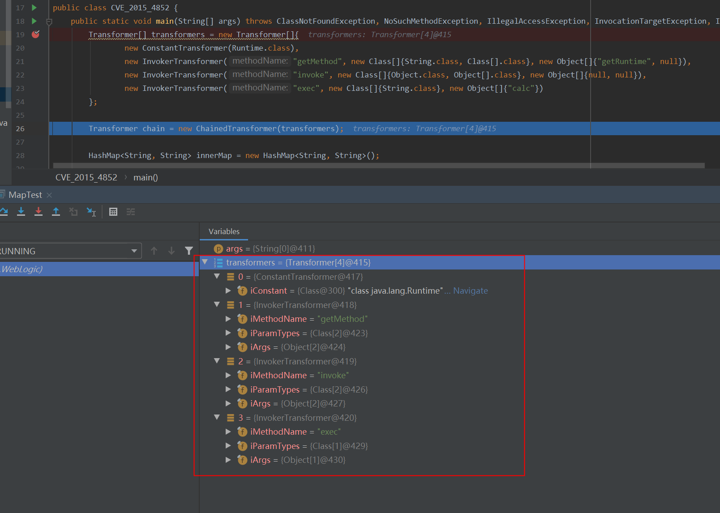Click "calc" string on line 23
The width and height of the screenshot is (720, 513).
tap(521, 88)
